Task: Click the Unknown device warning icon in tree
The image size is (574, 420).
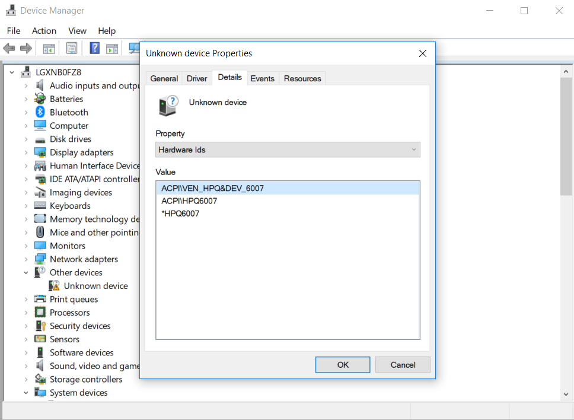Action: tap(55, 286)
